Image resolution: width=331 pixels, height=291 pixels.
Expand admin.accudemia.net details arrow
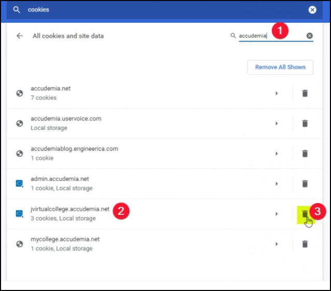(x=277, y=183)
